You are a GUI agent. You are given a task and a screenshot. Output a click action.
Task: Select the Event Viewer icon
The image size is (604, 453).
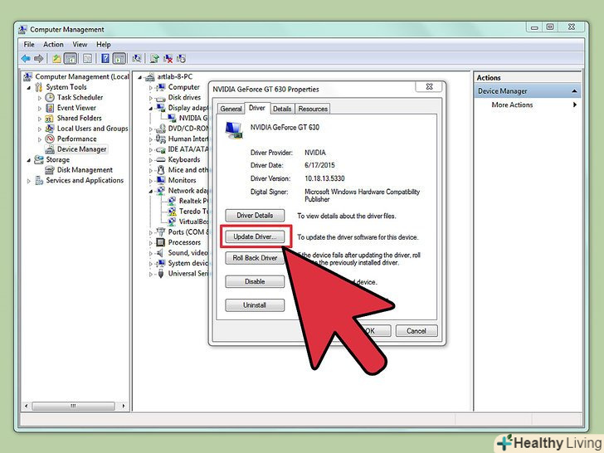50,108
